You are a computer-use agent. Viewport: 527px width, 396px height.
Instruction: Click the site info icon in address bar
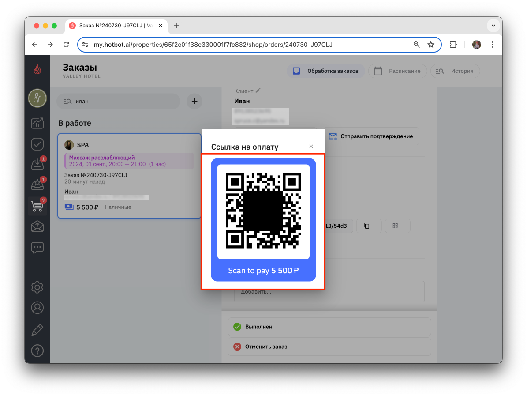[x=86, y=45]
